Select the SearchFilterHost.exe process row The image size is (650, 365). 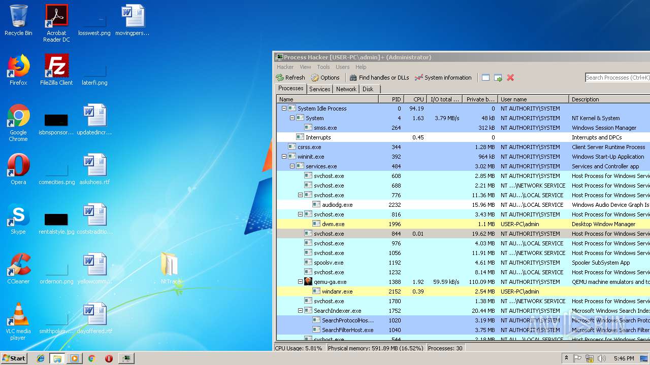[x=463, y=330]
